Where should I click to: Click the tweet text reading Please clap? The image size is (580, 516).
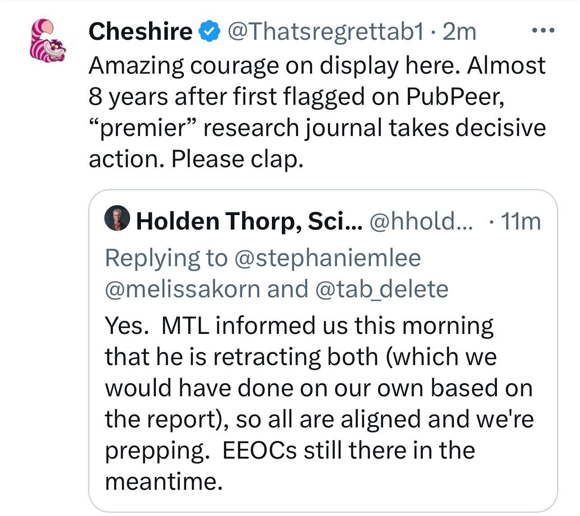coord(237,158)
